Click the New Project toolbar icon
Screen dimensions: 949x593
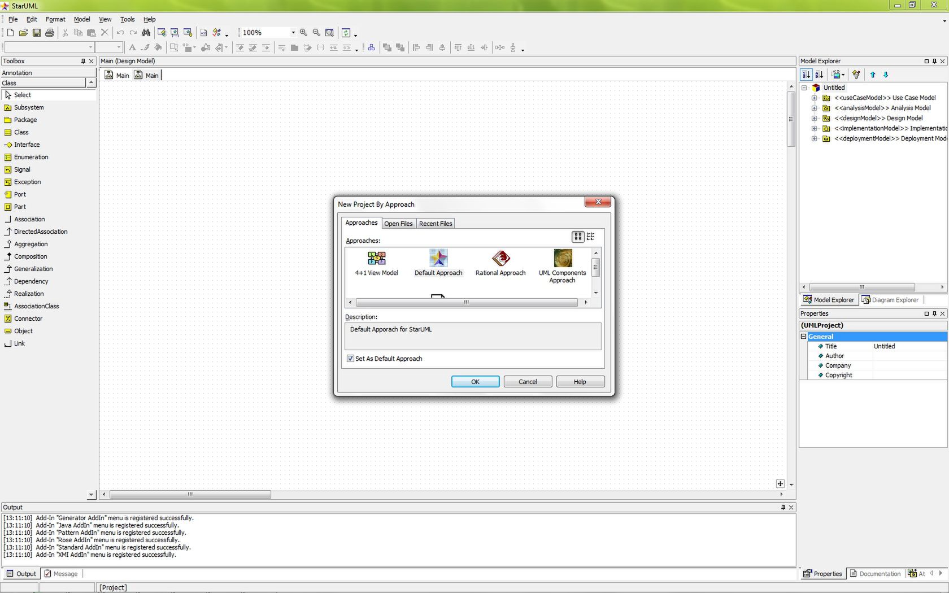click(10, 33)
